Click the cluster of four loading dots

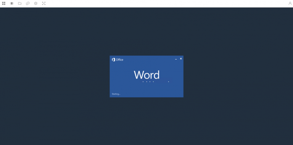coord(148,82)
